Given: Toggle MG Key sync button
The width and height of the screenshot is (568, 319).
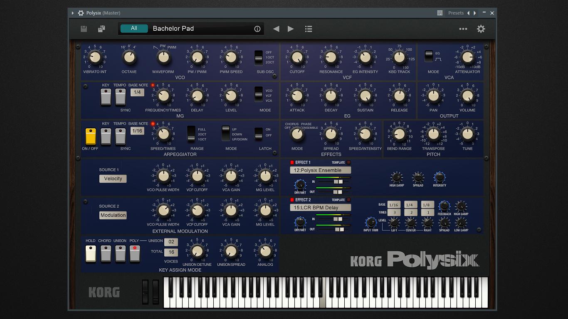Looking at the screenshot, I should coord(106,97).
